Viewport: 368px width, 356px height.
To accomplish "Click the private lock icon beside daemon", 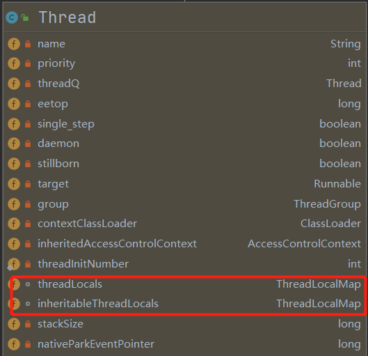I will pyautogui.click(x=28, y=144).
